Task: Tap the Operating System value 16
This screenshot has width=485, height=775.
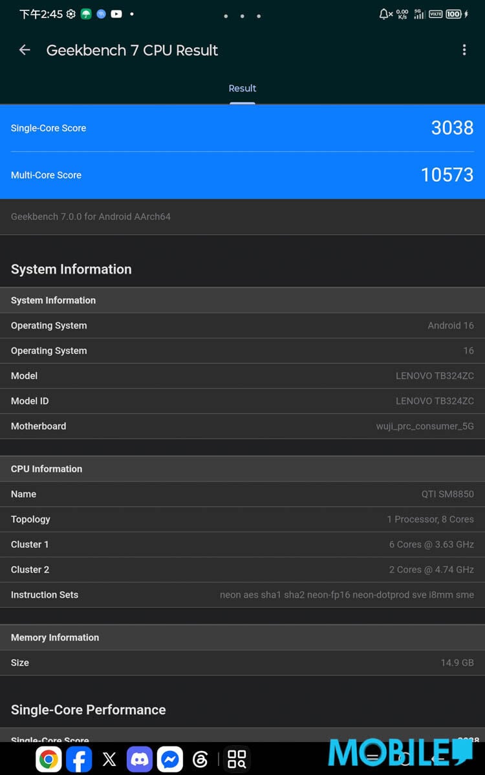Action: (468, 351)
